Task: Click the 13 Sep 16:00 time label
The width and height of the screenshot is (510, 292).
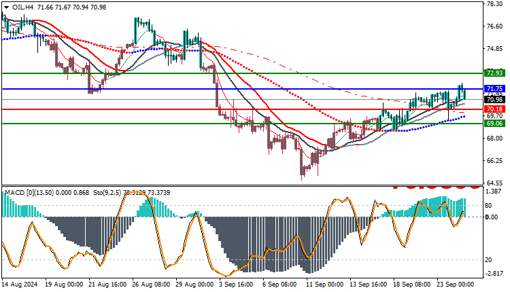Action: tap(369, 285)
